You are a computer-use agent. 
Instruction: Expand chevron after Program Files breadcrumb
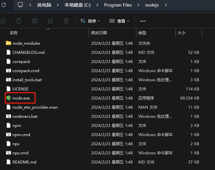point(138,5)
